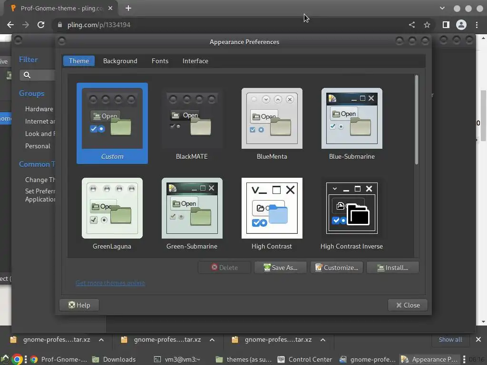This screenshot has width=487, height=365.
Task: Apply the GreenLaguna theme
Action: coord(112,213)
